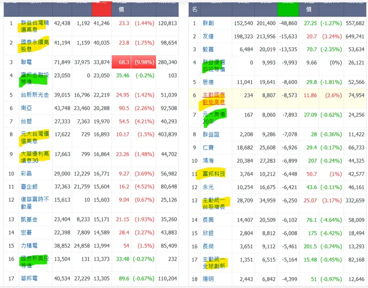Image resolution: width=368 pixels, height=288 pixels.
Task: Open the 元大台灣價值高息 link
Action: pos(35,137)
